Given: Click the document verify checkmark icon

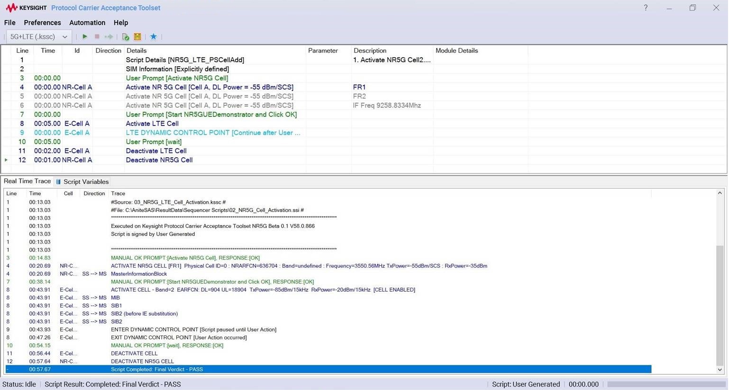Looking at the screenshot, I should coord(126,36).
